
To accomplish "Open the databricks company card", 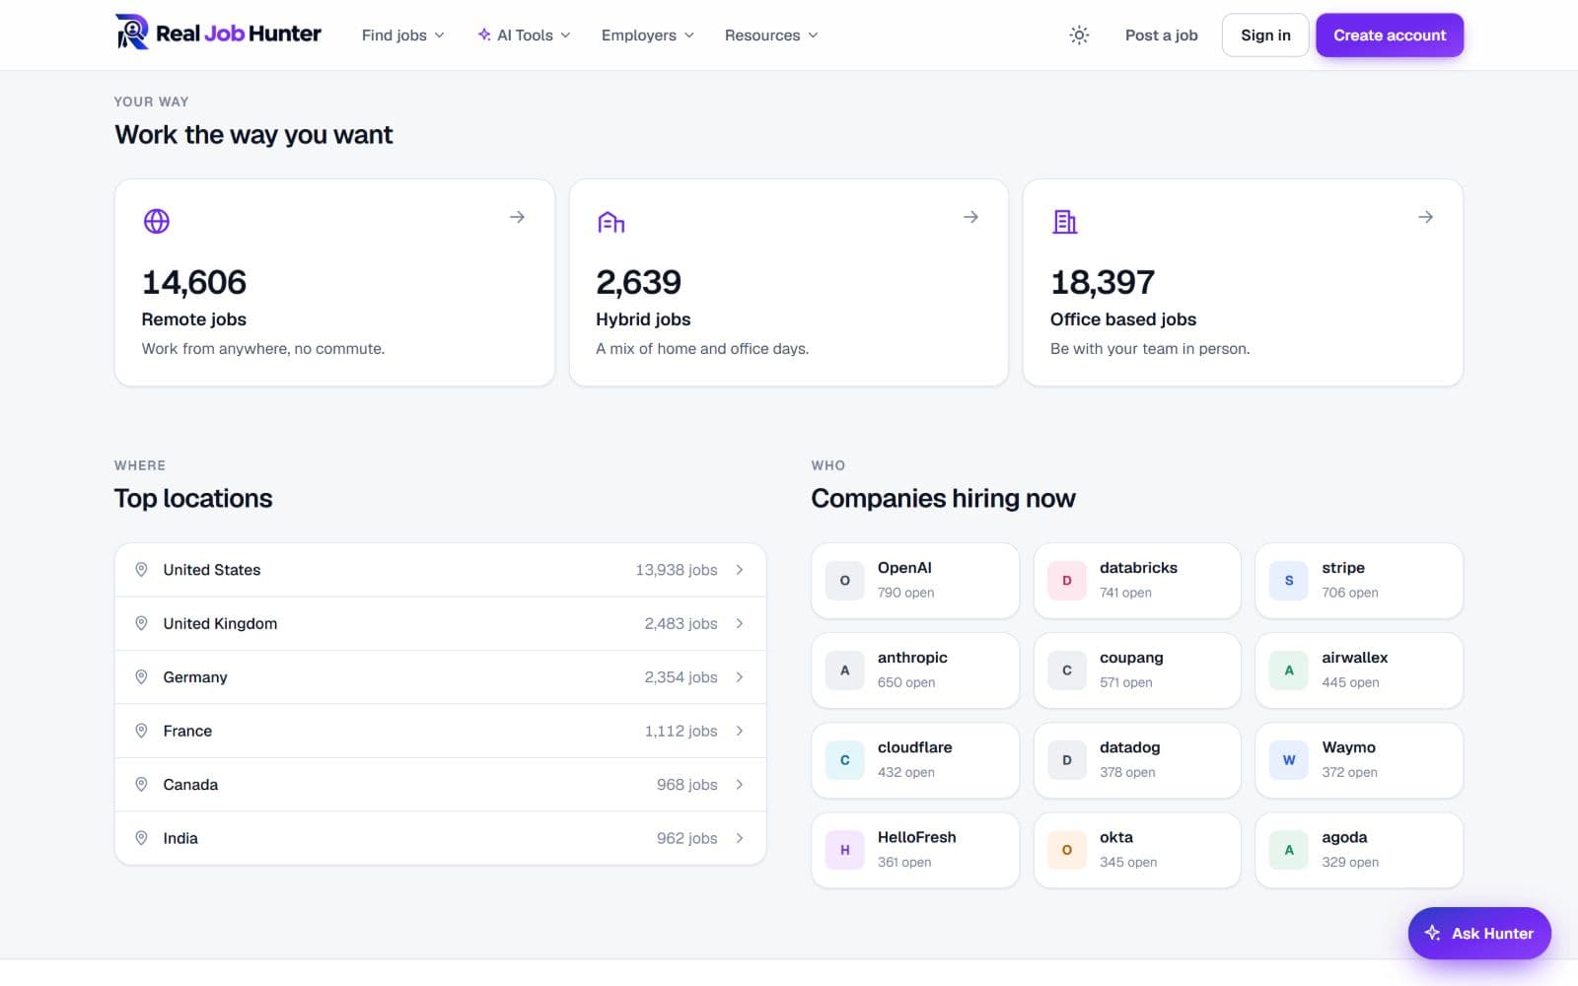I will tap(1136, 581).
